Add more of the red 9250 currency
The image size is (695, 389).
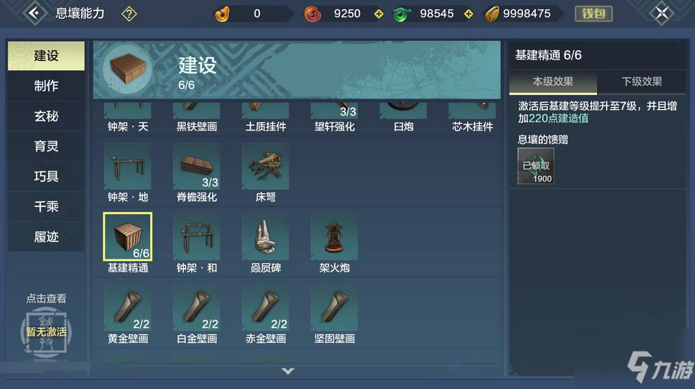click(378, 14)
